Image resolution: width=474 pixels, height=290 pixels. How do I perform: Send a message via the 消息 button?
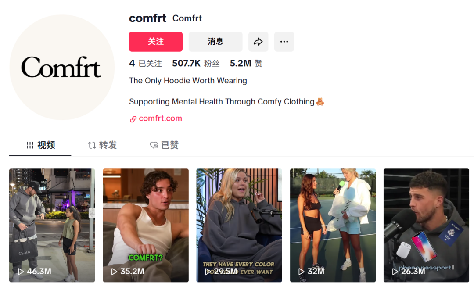[x=215, y=42]
